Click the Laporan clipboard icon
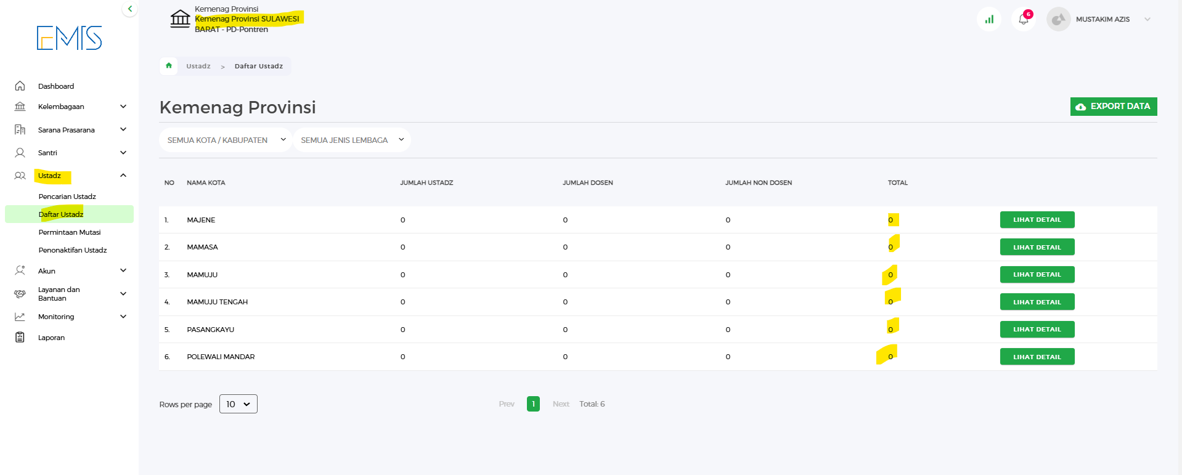 [20, 338]
